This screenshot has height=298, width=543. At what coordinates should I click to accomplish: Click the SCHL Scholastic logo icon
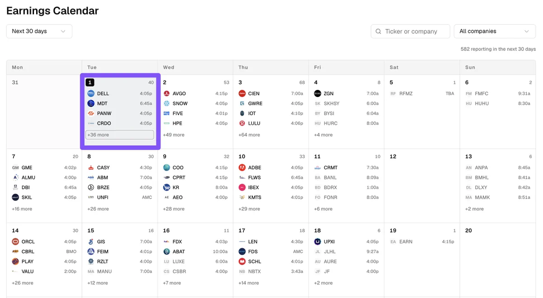[x=242, y=261]
